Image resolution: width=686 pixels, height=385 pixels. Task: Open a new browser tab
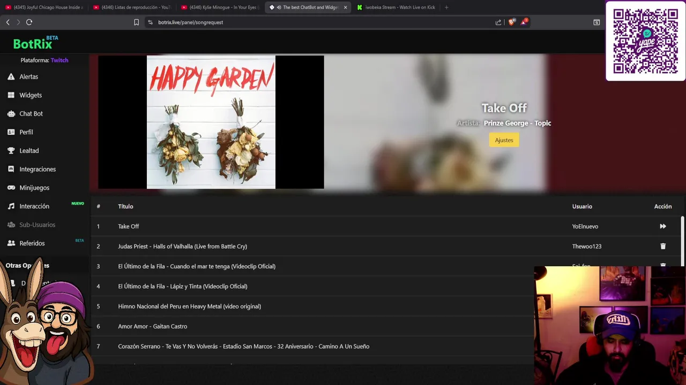[446, 7]
